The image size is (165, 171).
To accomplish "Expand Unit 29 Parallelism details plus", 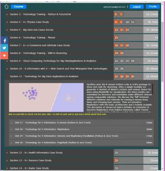I will pyautogui.click(x=11, y=136).
